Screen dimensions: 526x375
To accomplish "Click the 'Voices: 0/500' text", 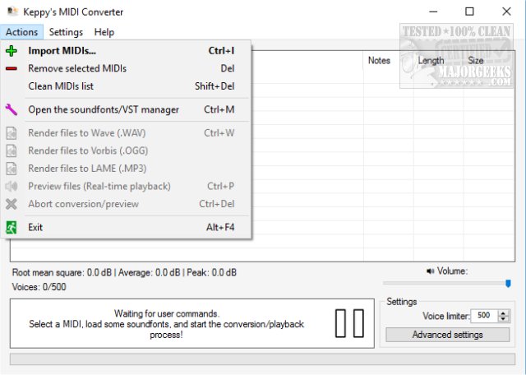I will click(39, 287).
